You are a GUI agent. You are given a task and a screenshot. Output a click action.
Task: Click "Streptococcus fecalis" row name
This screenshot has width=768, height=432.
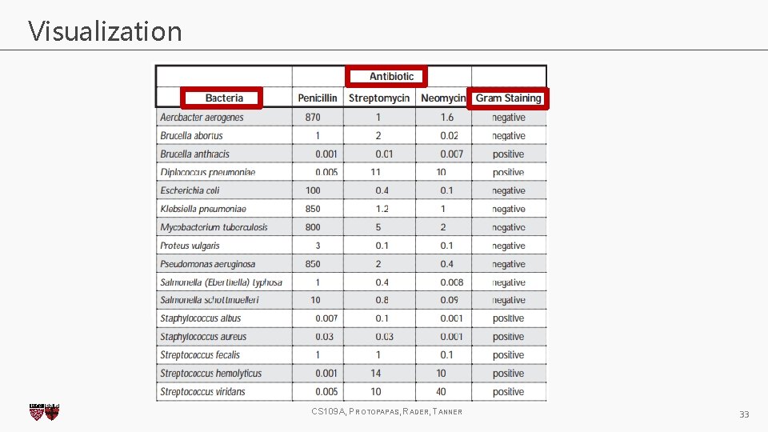[x=200, y=355]
